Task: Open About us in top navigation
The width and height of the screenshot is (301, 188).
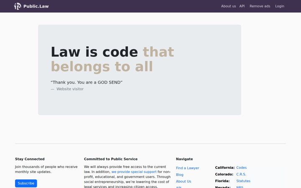Action: (x=228, y=6)
